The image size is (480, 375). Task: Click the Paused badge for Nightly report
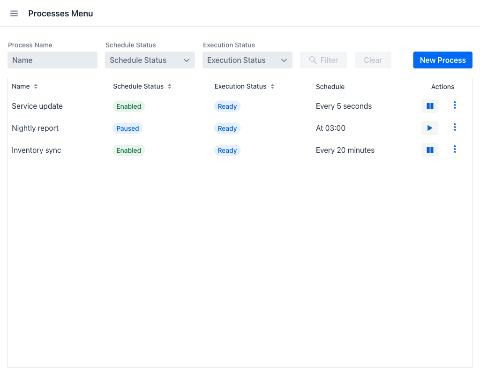tap(127, 128)
